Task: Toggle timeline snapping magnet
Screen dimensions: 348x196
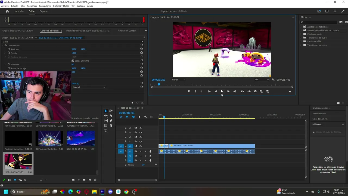Action: (x=127, y=117)
